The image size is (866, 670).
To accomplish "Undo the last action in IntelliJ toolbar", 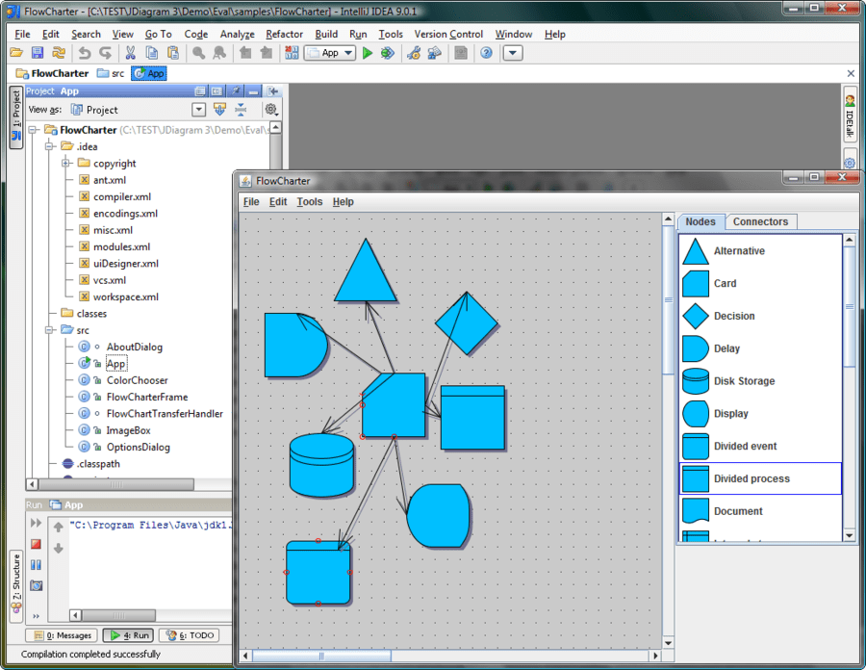I will (x=85, y=53).
